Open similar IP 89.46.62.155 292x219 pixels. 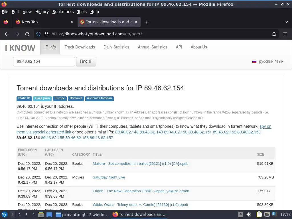(x=52, y=138)
